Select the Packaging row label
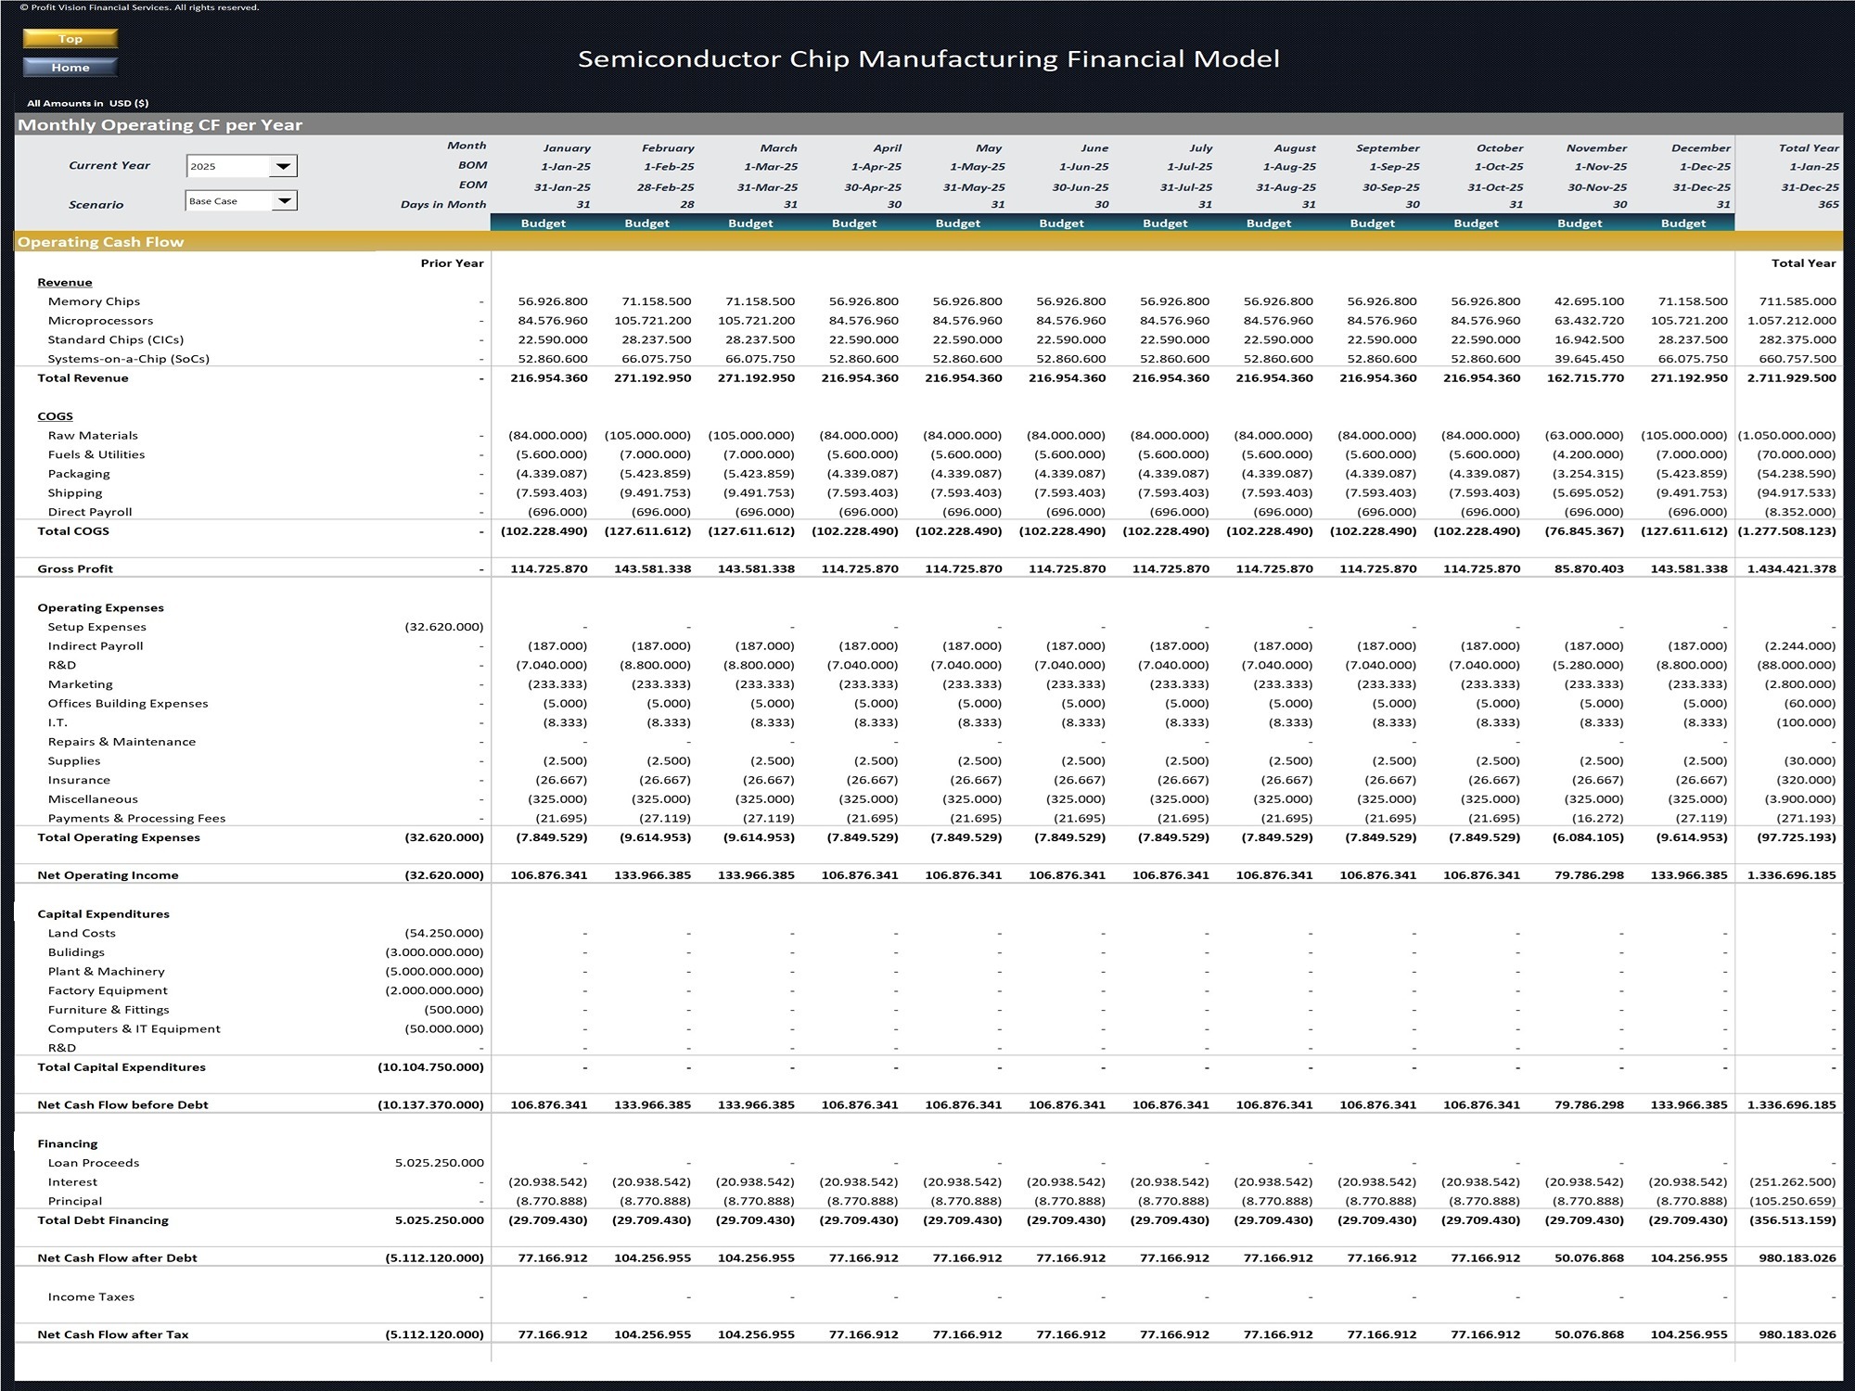 tap(79, 474)
